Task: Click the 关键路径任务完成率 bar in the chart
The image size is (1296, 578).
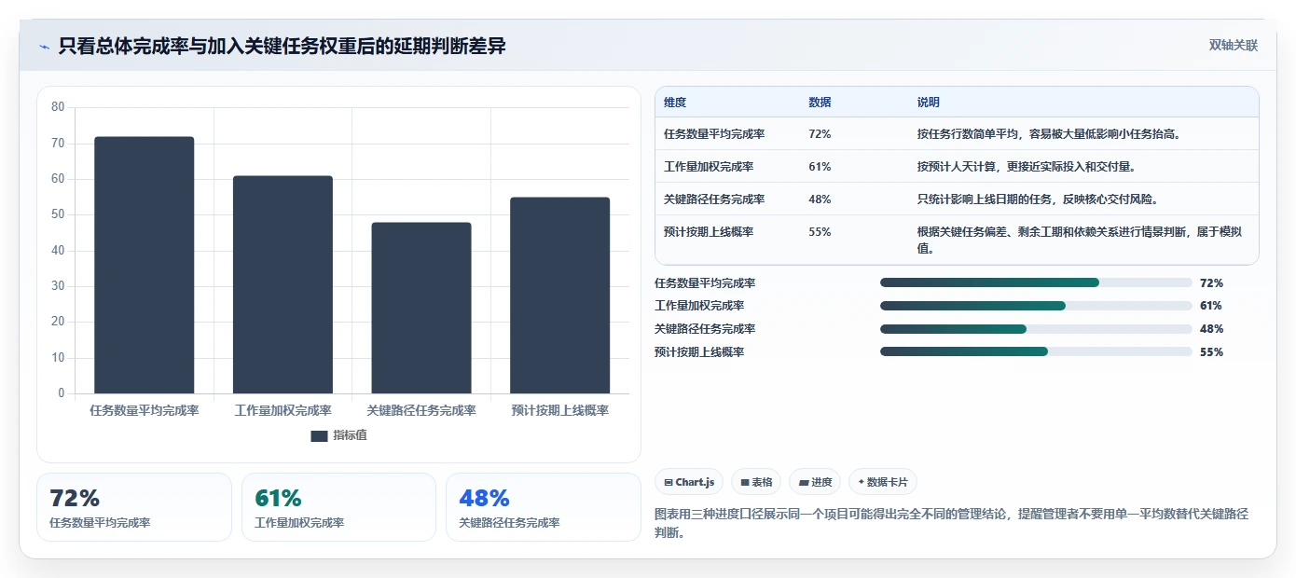Action: click(421, 308)
